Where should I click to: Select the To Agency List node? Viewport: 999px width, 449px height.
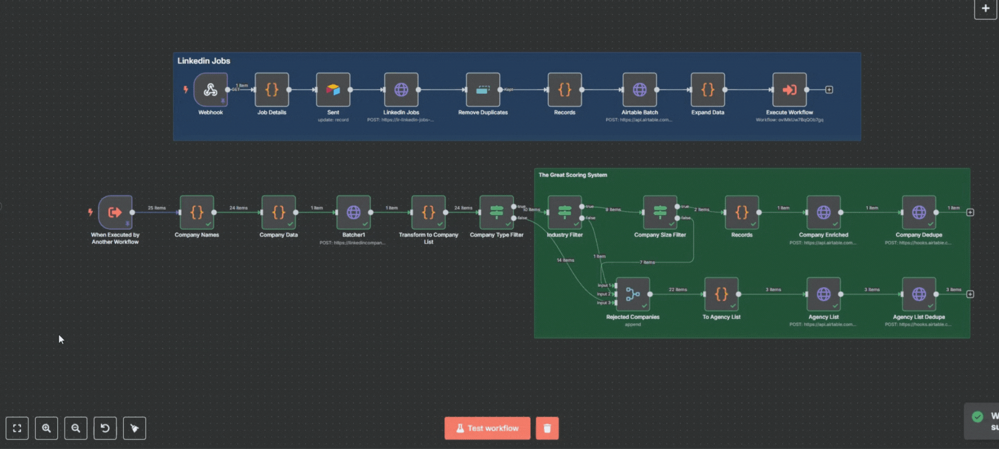pyautogui.click(x=721, y=294)
